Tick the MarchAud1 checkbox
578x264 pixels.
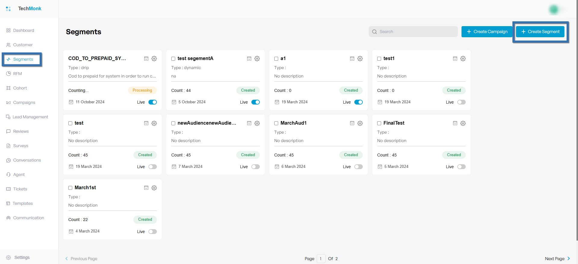click(276, 123)
